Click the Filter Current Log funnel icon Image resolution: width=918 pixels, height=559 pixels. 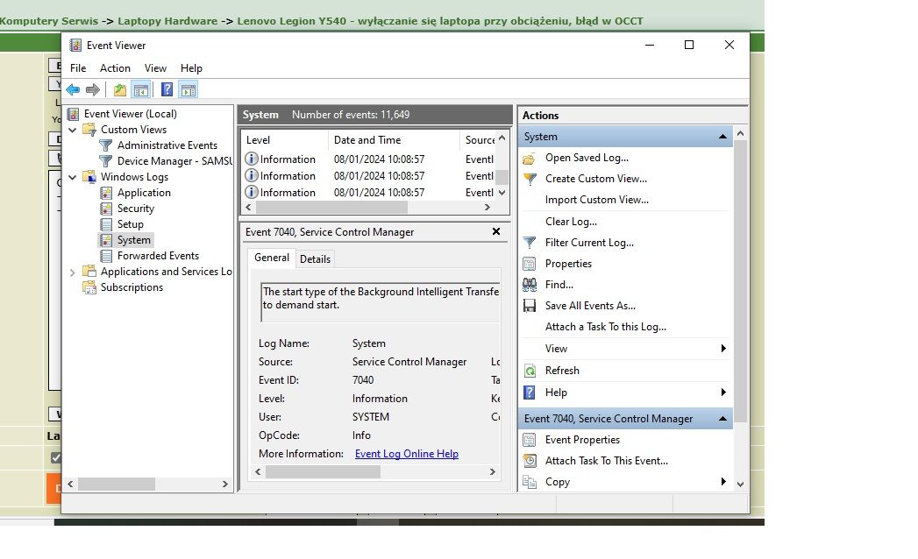tap(530, 243)
